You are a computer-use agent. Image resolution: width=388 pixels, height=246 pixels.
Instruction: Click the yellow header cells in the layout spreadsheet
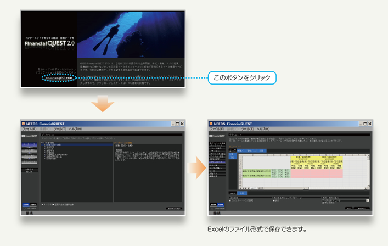coord(317,163)
